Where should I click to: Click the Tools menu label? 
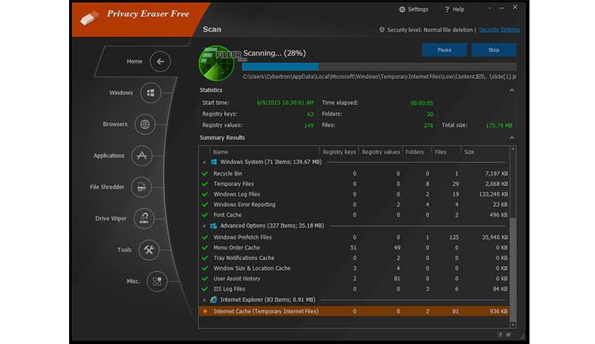click(125, 250)
